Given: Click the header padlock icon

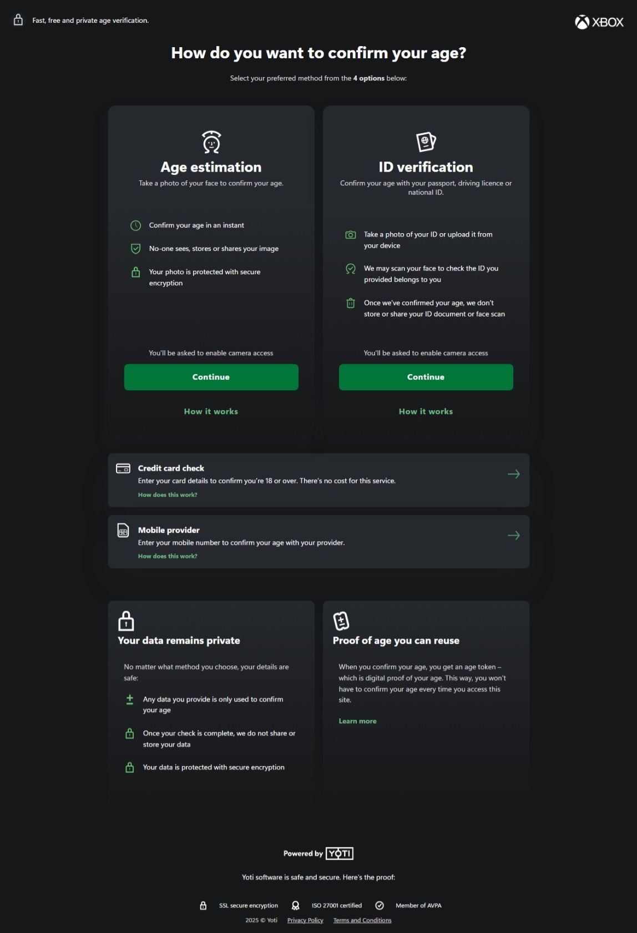Looking at the screenshot, I should tap(18, 20).
